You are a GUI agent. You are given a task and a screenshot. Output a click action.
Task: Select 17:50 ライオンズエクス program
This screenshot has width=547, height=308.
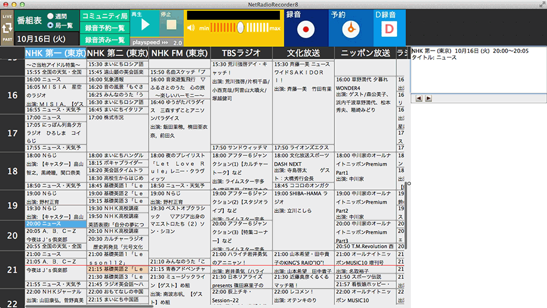[303, 148]
